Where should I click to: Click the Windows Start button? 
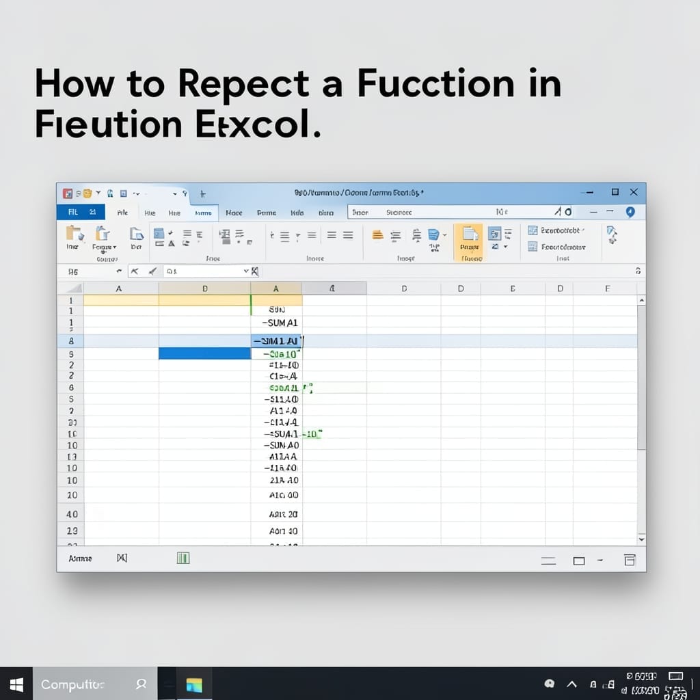(x=16, y=684)
